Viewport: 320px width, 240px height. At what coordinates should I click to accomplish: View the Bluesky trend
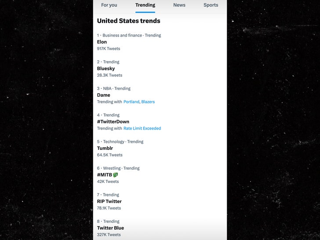tap(106, 69)
